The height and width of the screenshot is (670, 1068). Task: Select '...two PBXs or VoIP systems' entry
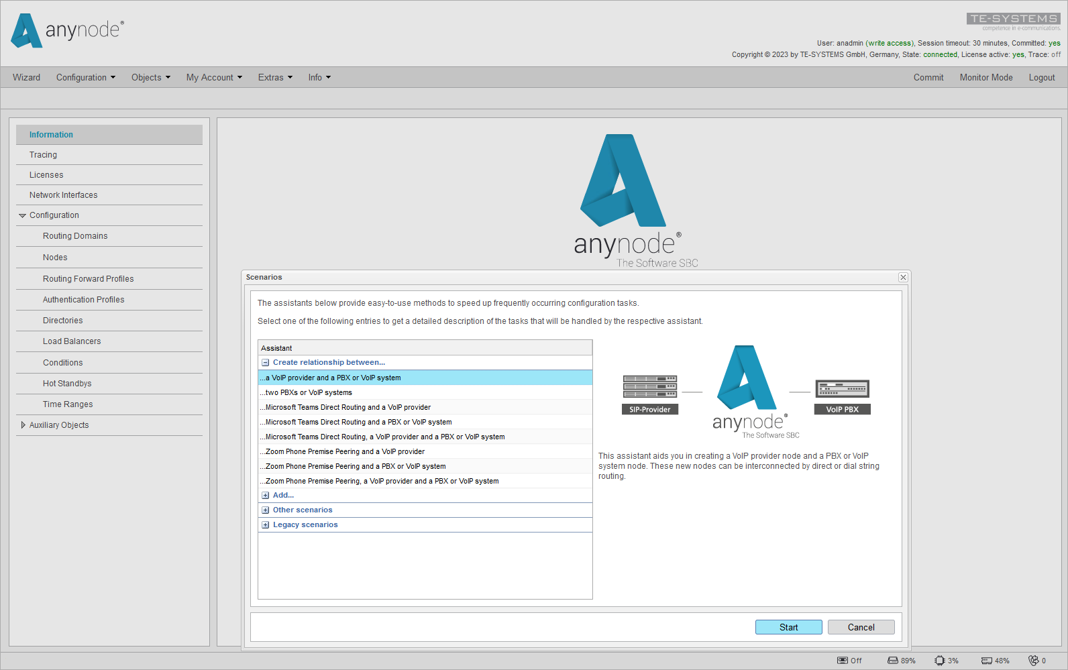point(425,392)
